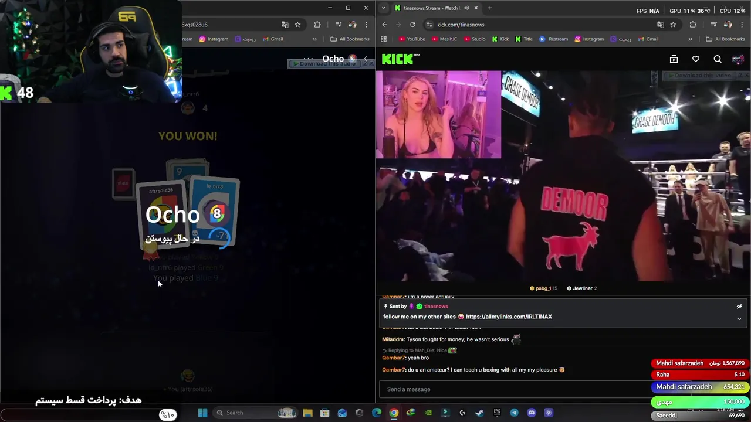Open media control icon in right browser
Screen dimensions: 751x422
pyautogui.click(x=713, y=25)
